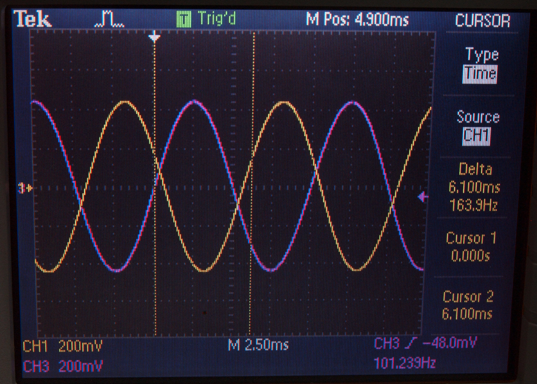Select the Cursor 1 0.000s menu item
537x384 pixels.
(470, 247)
